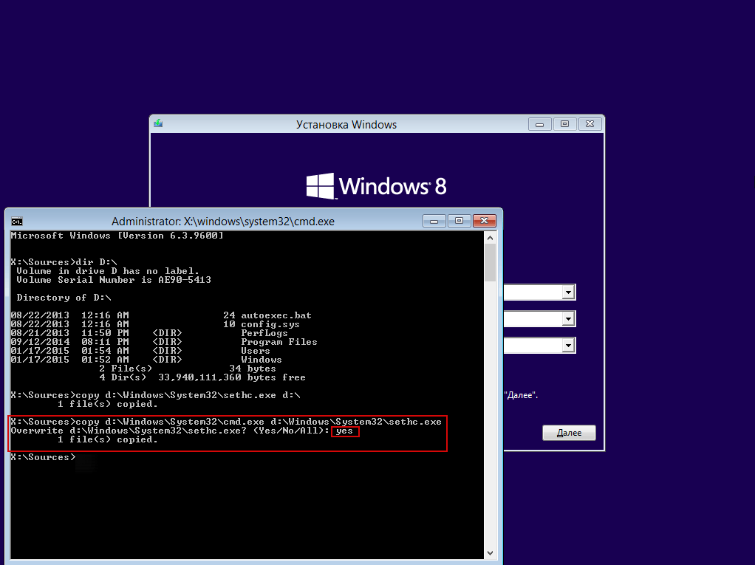Click the config.sys file name

pyautogui.click(x=270, y=324)
